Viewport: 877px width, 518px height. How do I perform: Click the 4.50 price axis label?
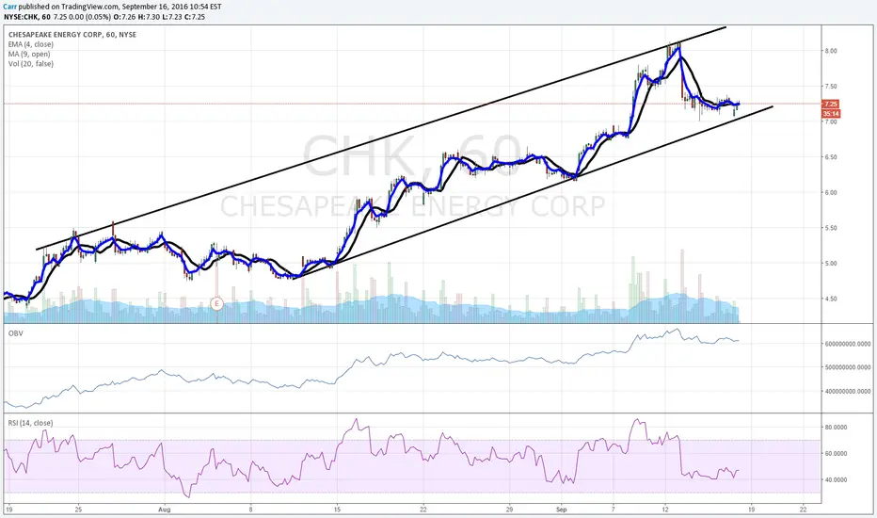pos(831,299)
